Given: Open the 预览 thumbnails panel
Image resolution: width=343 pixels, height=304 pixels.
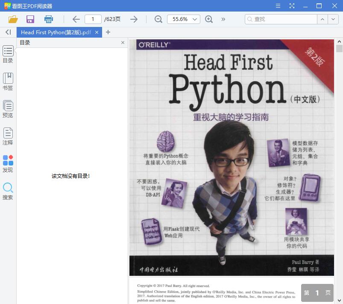Looking at the screenshot, I should [x=8, y=109].
